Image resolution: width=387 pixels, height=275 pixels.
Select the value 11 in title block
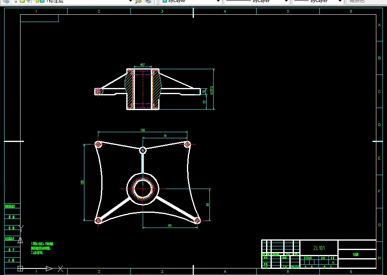click(333, 263)
